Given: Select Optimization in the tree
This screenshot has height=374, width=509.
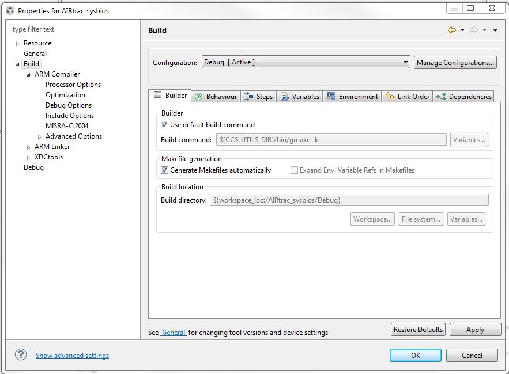Looking at the screenshot, I should tap(65, 95).
